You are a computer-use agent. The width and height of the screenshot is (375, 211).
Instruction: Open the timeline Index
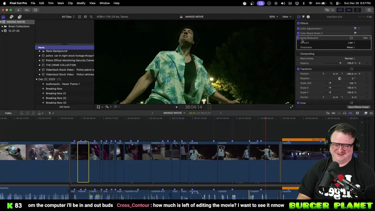click(8, 113)
